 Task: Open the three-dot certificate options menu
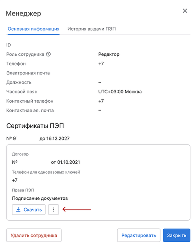pos(53,210)
